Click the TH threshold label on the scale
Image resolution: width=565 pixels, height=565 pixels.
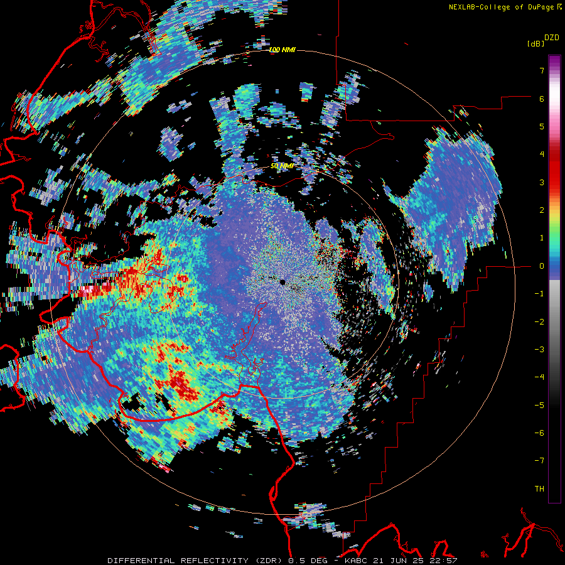point(539,489)
